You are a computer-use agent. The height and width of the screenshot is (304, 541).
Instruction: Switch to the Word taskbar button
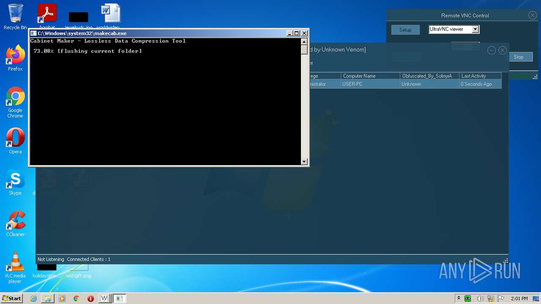(x=104, y=299)
